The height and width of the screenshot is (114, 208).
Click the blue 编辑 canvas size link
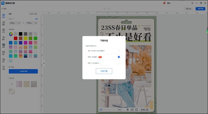[36, 19]
